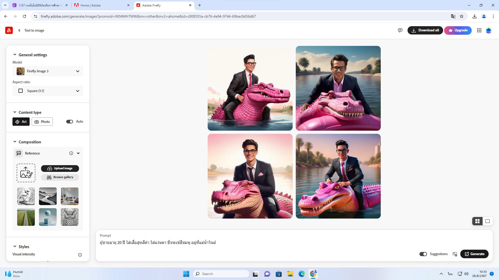Click the Reference info icon
The width and height of the screenshot is (499, 280).
[71, 153]
